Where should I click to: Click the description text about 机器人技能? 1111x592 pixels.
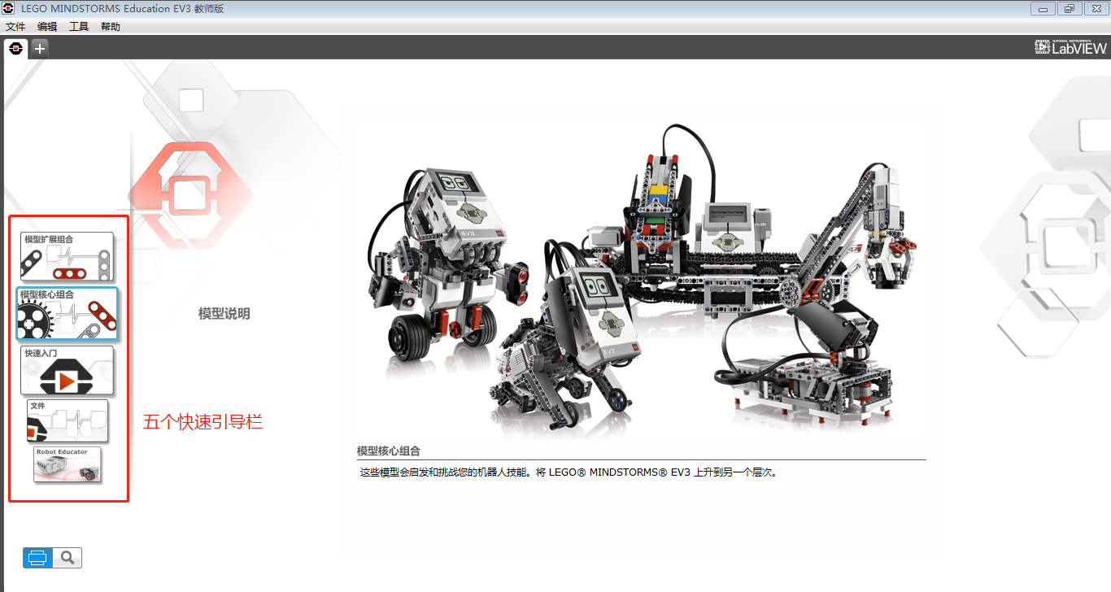[x=569, y=472]
